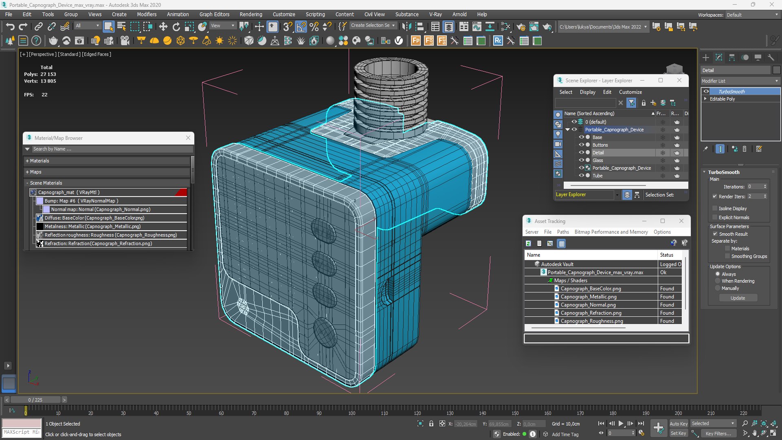Enable the Isoline Display checkbox
The height and width of the screenshot is (440, 782).
click(x=714, y=208)
